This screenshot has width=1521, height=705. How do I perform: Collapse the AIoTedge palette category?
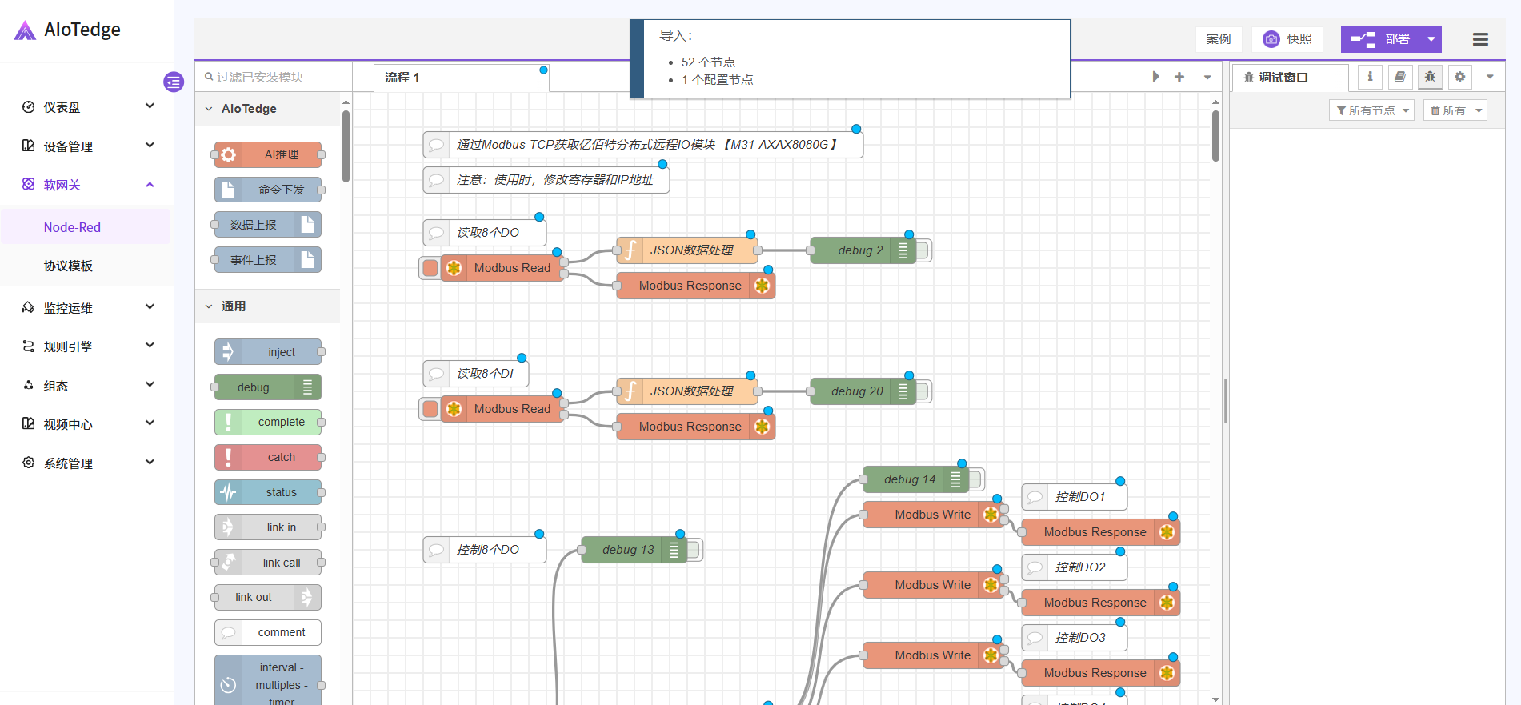coord(210,109)
